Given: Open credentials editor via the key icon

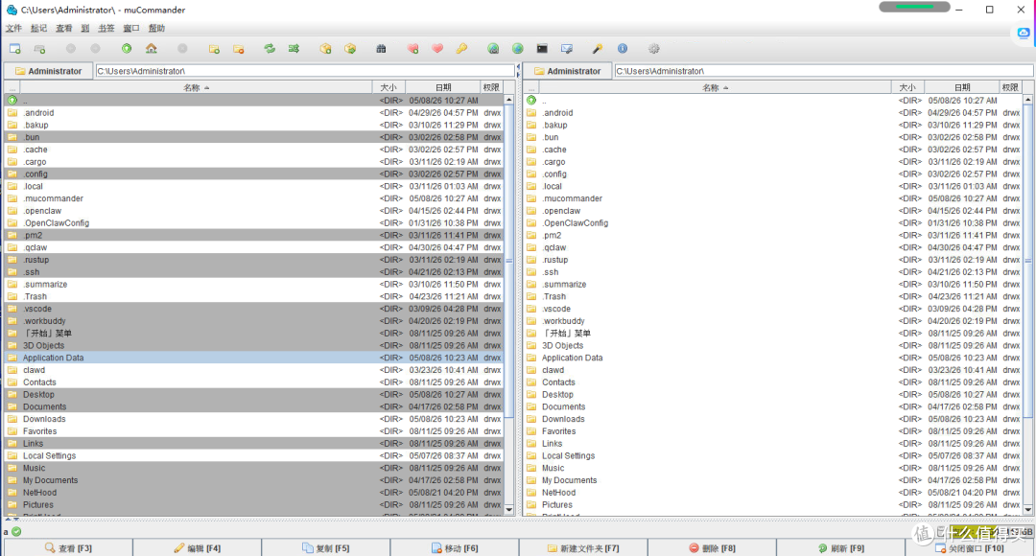Looking at the screenshot, I should tap(461, 49).
